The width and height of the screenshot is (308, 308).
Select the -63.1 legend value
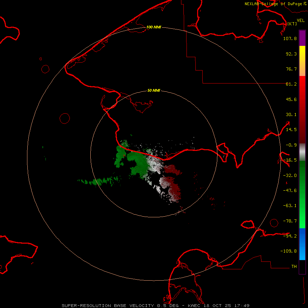click(290, 206)
